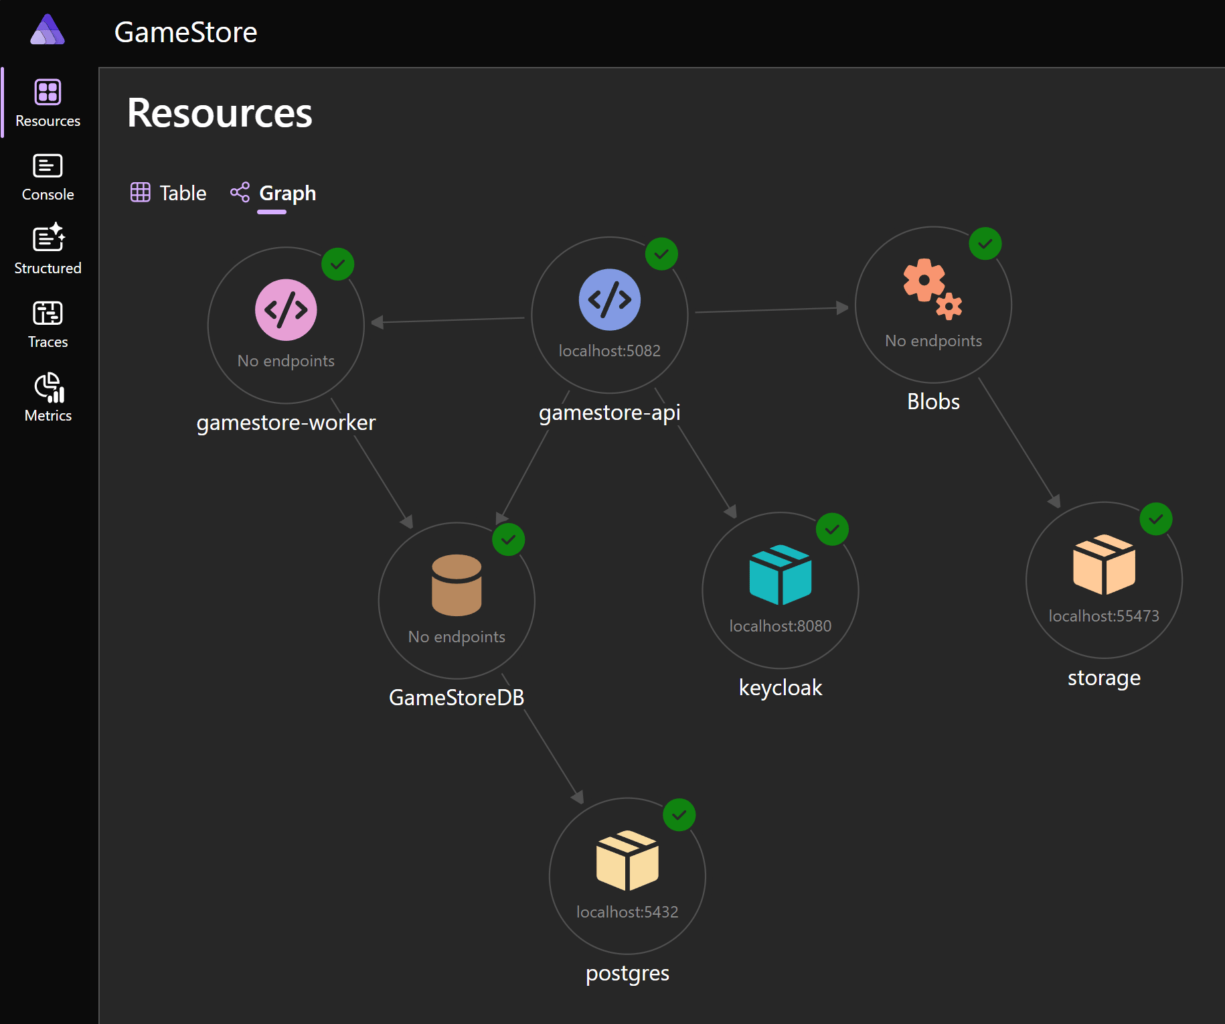Select the teal keycloak container icon
The height and width of the screenshot is (1024, 1225).
[781, 575]
